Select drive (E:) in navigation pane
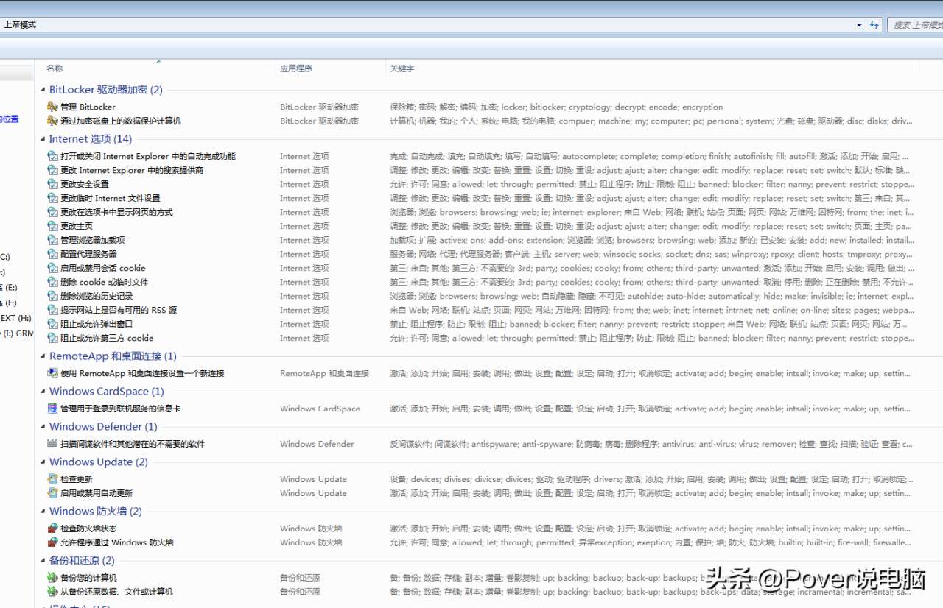Image resolution: width=943 pixels, height=608 pixels. 8,288
